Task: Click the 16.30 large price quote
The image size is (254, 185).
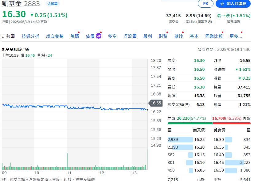Action: click(14, 14)
